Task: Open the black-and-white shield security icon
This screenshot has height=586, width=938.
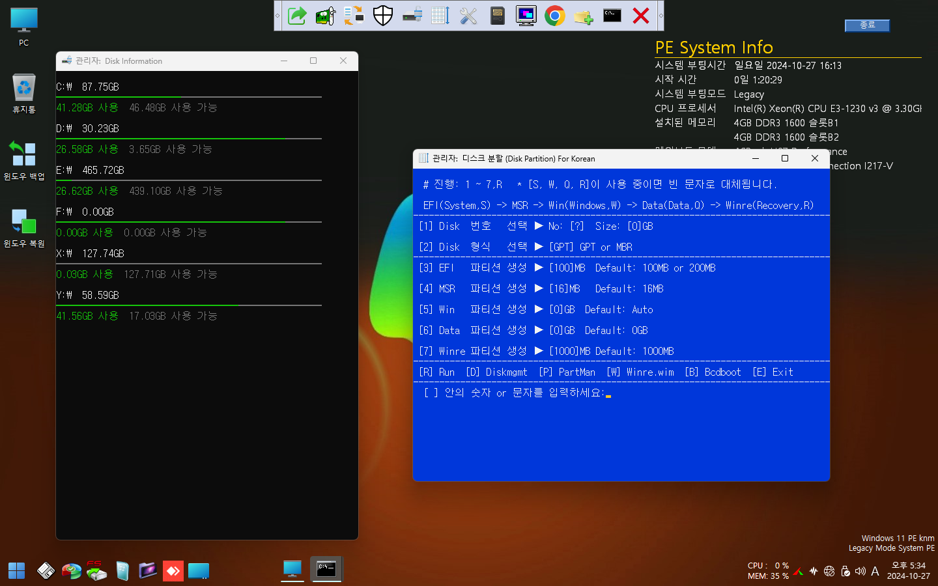Action: (383, 16)
